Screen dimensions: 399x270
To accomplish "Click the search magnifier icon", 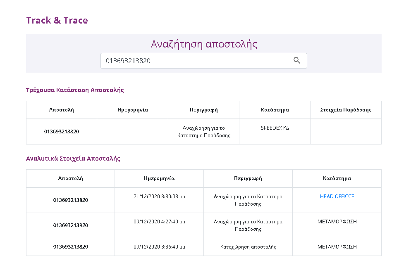I will tap(296, 61).
